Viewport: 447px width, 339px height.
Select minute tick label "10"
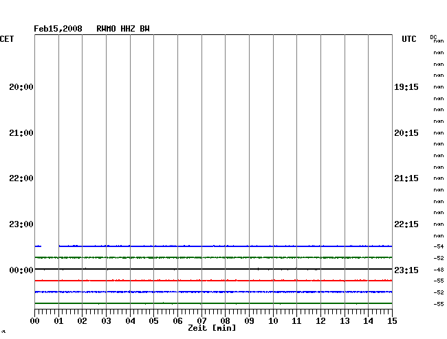point(273,321)
